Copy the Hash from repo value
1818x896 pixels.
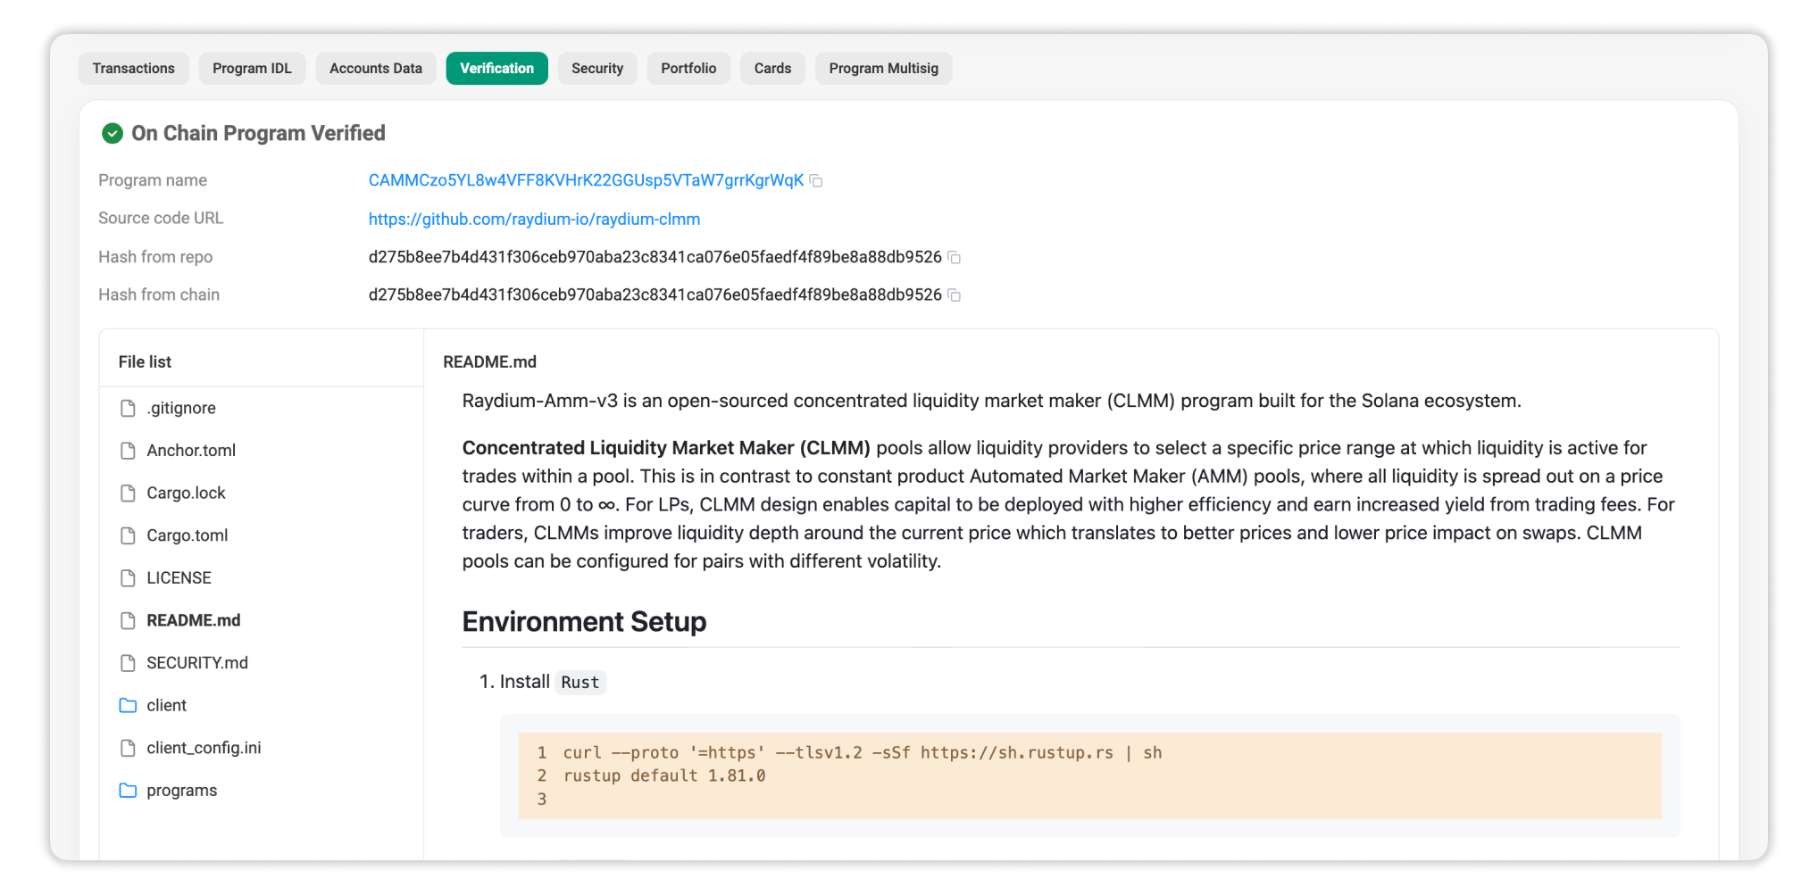(x=954, y=258)
